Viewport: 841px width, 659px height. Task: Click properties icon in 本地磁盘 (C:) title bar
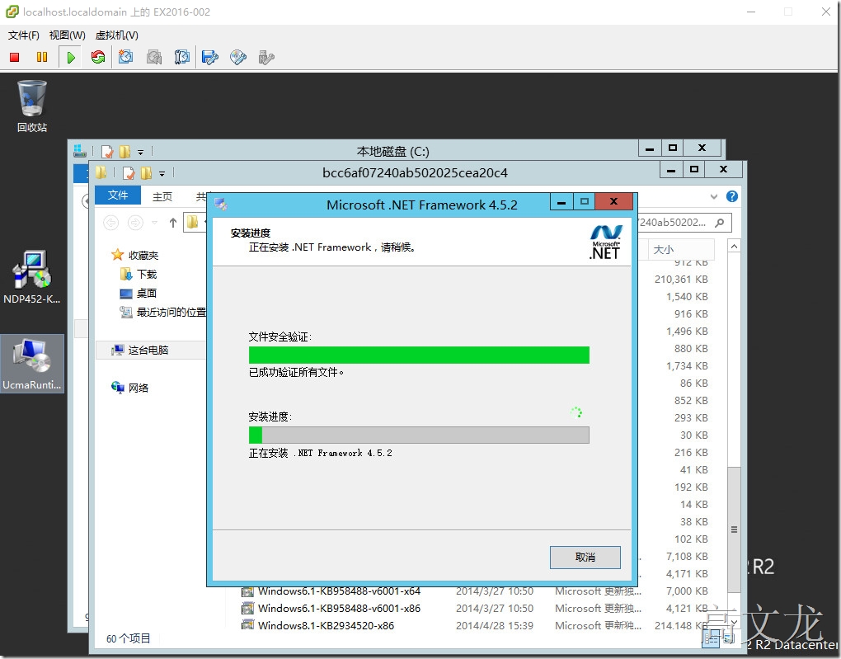coord(107,152)
